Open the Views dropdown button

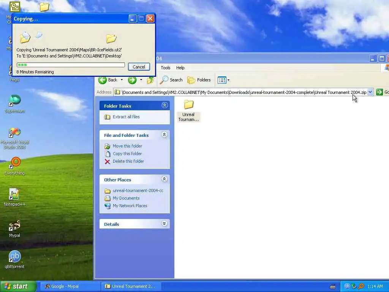223,80
